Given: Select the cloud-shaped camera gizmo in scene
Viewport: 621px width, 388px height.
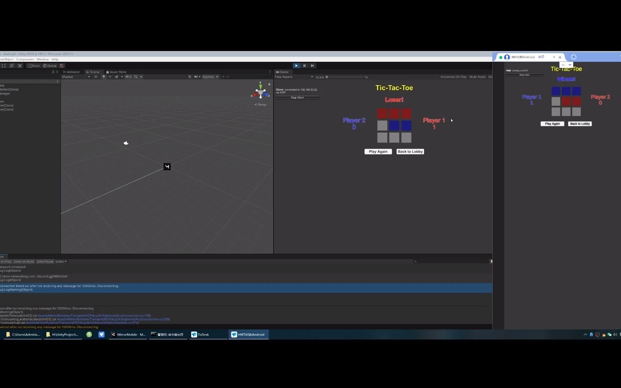Looking at the screenshot, I should click(126, 143).
